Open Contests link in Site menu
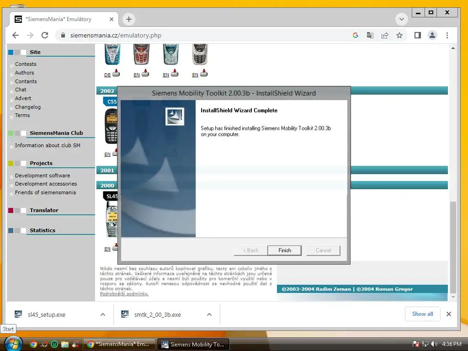The width and height of the screenshot is (468, 351). (x=26, y=64)
